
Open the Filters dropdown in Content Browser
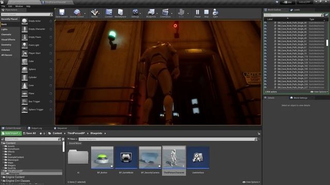pos(72,139)
